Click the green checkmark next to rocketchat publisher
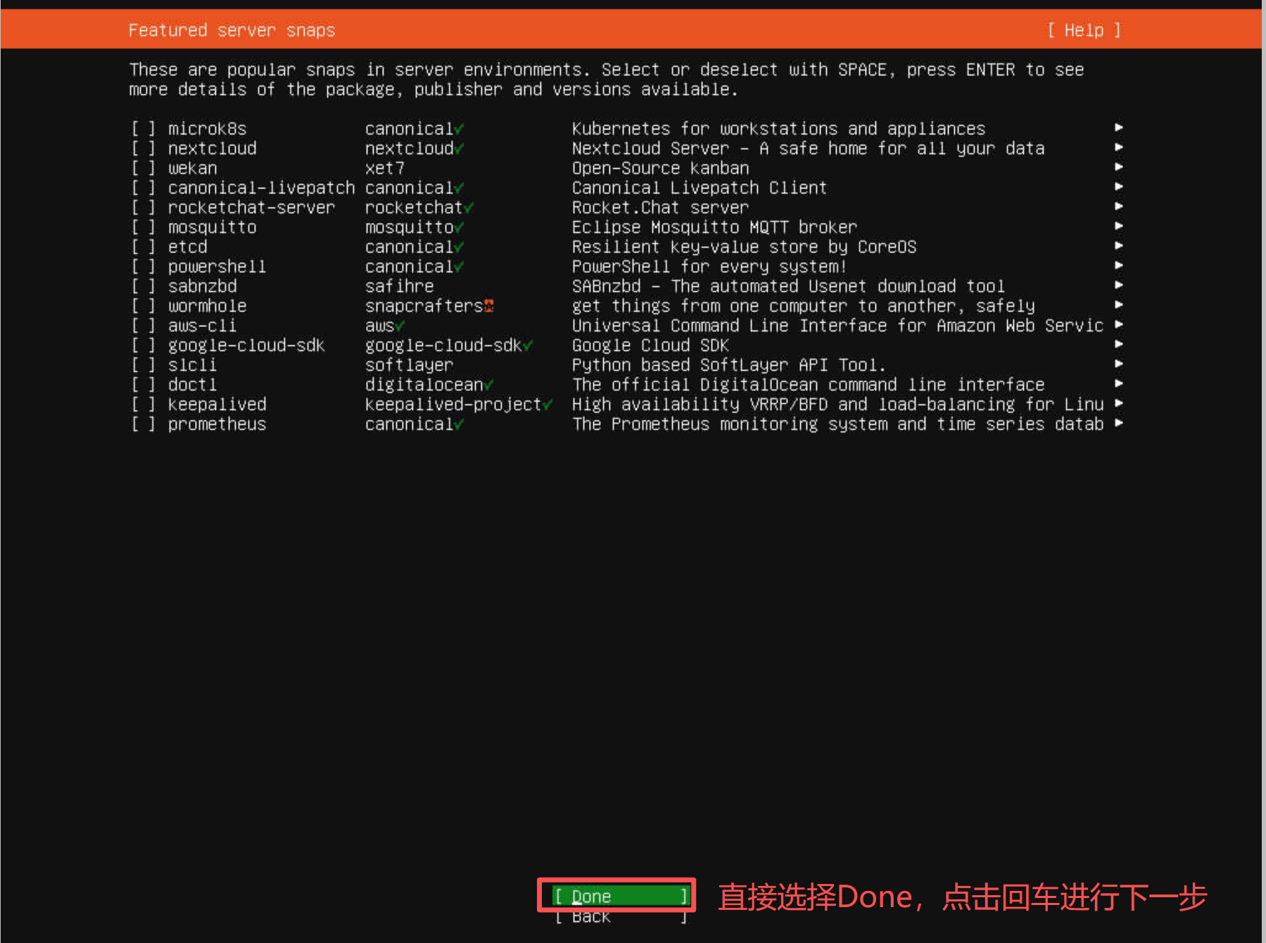 click(x=469, y=207)
